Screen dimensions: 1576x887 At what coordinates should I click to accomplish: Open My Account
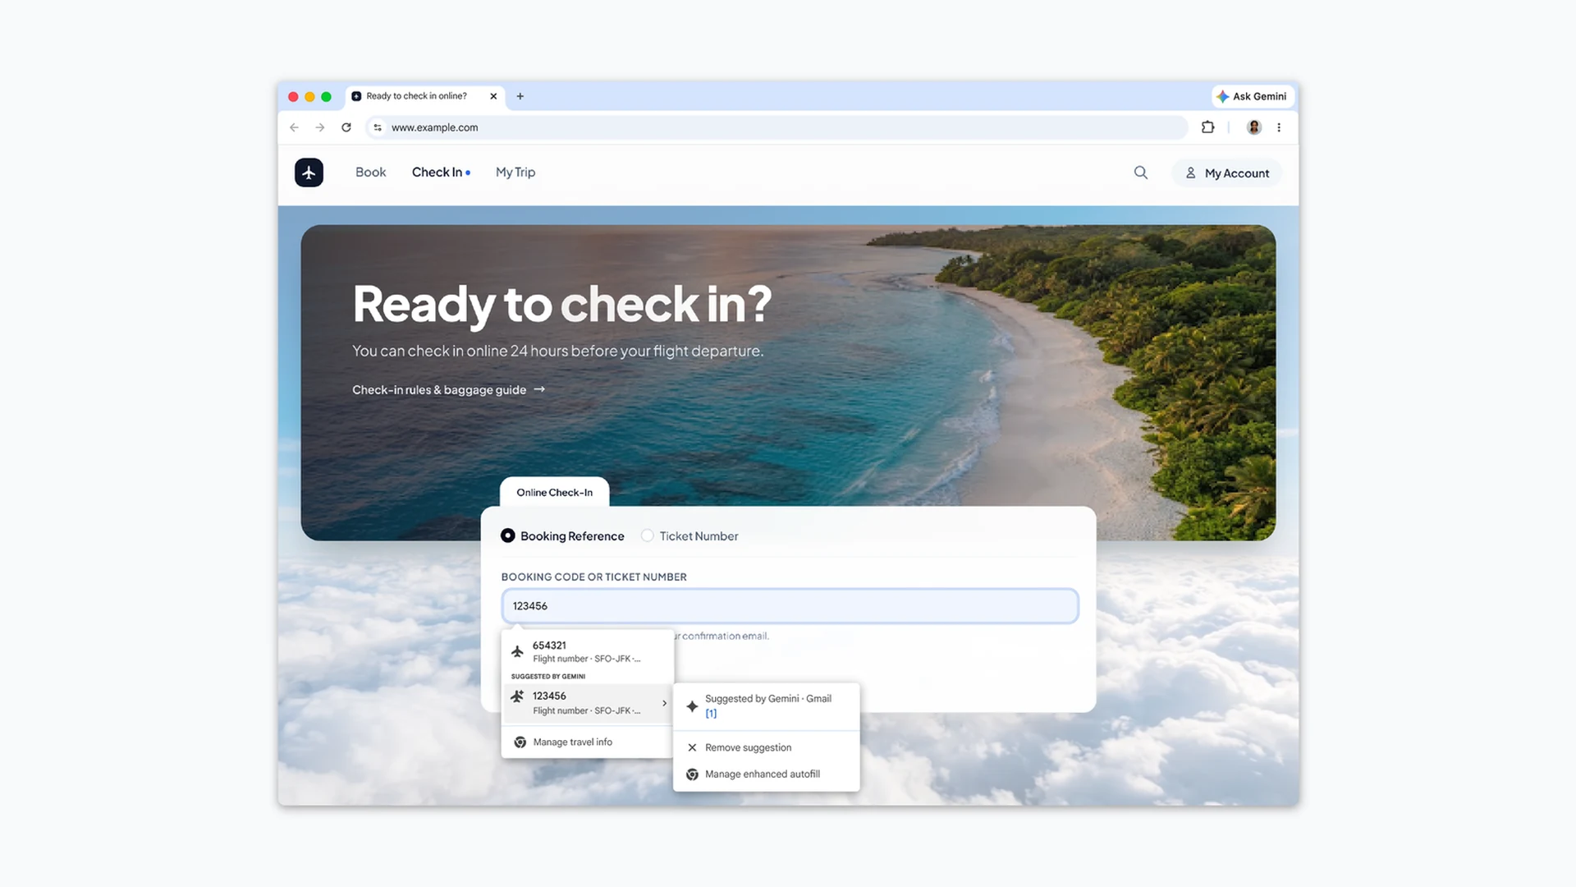click(1227, 173)
